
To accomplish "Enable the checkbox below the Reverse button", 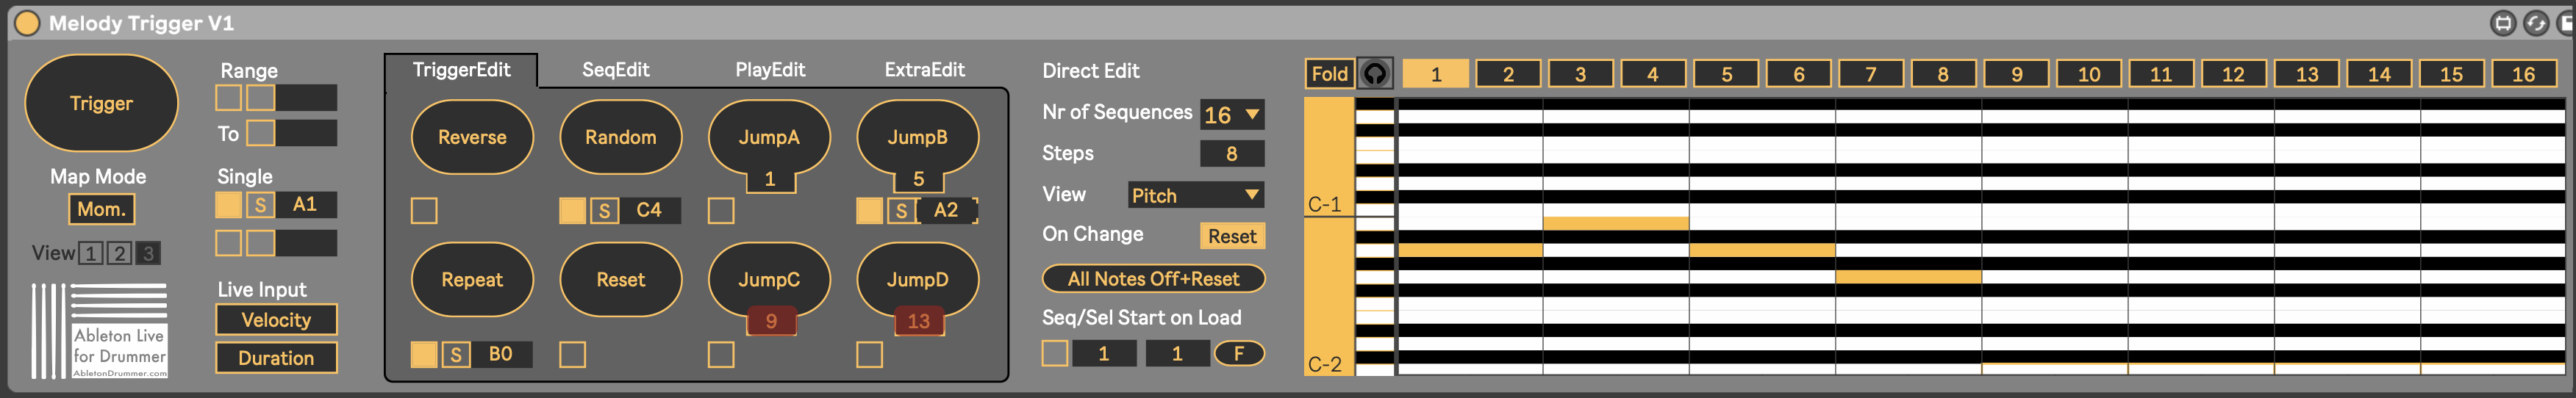I will [424, 211].
